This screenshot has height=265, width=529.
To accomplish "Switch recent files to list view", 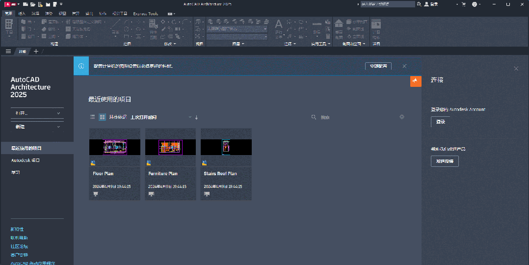I will pos(92,117).
